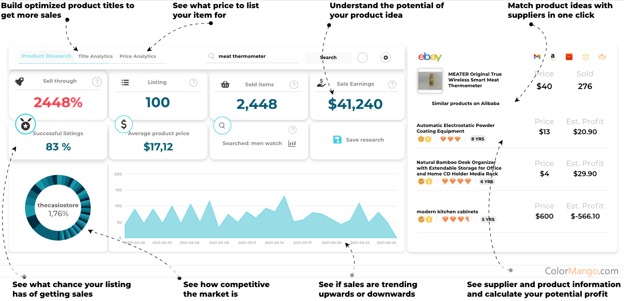View help for Sale Earnings

point(392,84)
